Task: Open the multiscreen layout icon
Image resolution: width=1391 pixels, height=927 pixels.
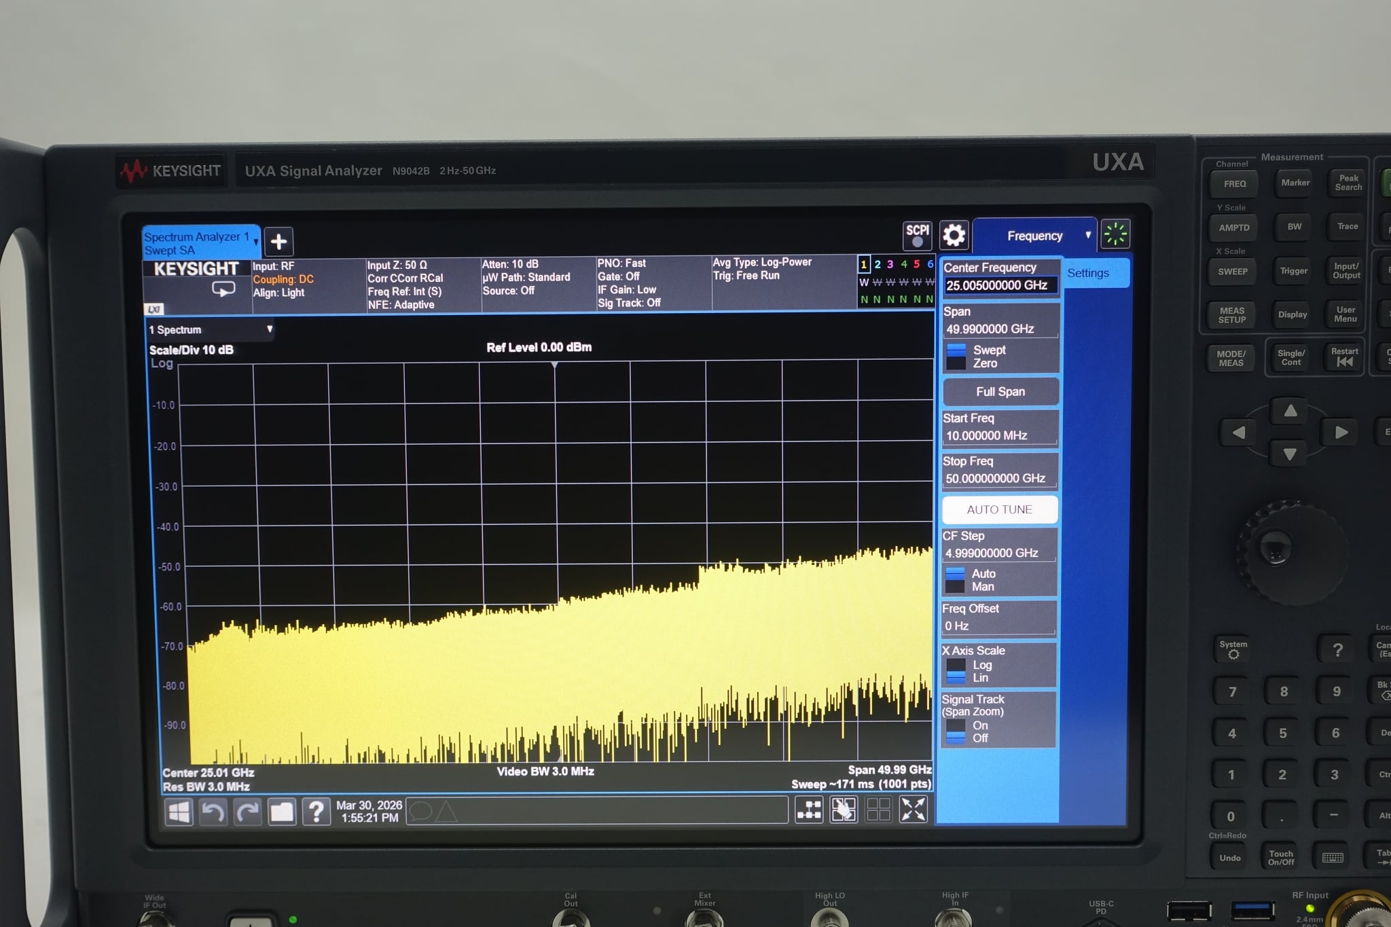Action: [809, 810]
